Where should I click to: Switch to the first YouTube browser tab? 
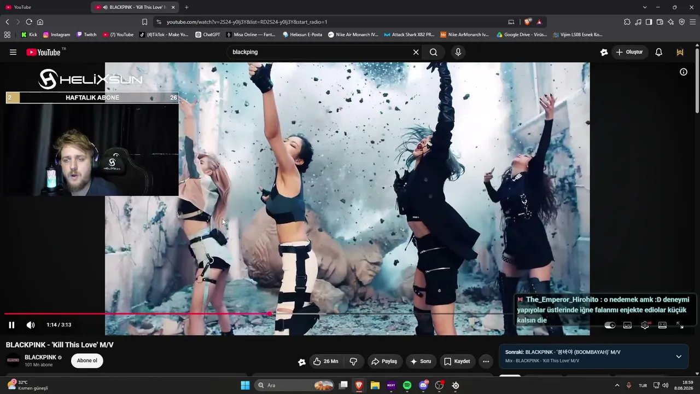pyautogui.click(x=45, y=7)
